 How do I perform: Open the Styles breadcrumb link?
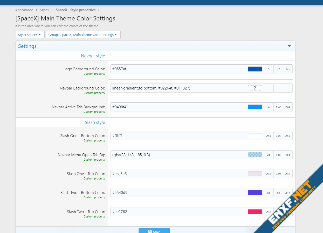[44, 10]
